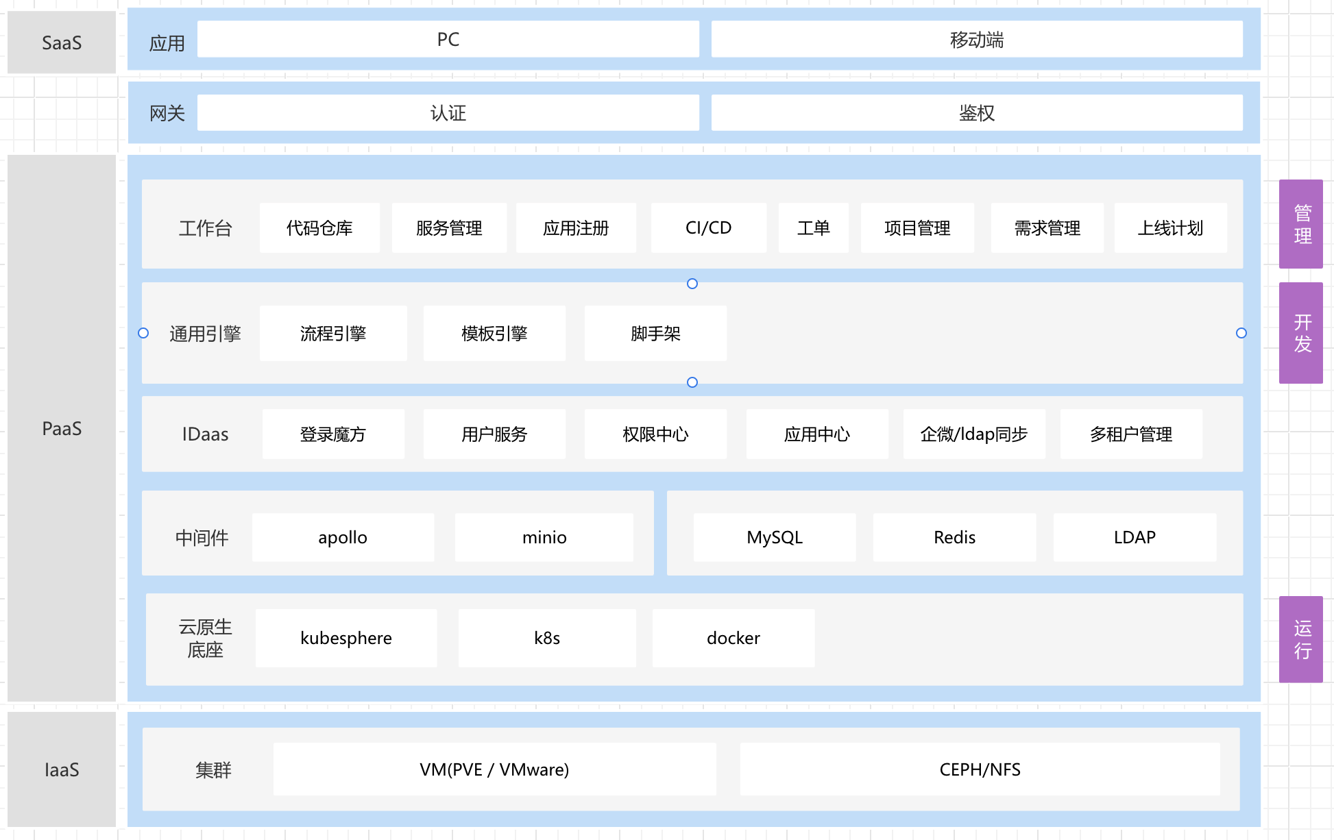Click the 工作台 row label

[205, 228]
